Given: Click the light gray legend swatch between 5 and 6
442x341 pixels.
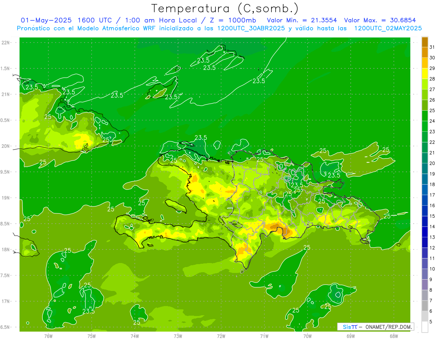Looking at the screenshot, I should (425, 316).
